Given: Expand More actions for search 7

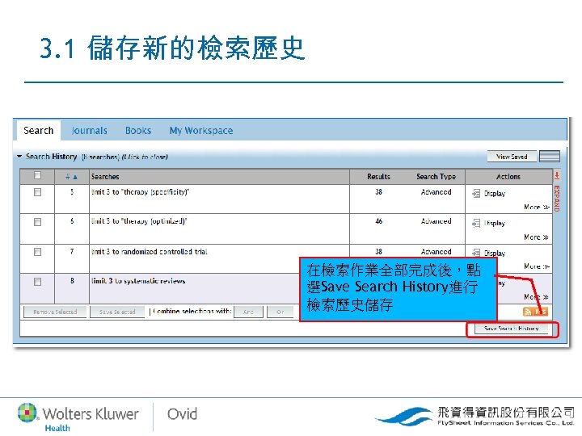Looking at the screenshot, I should tap(537, 266).
